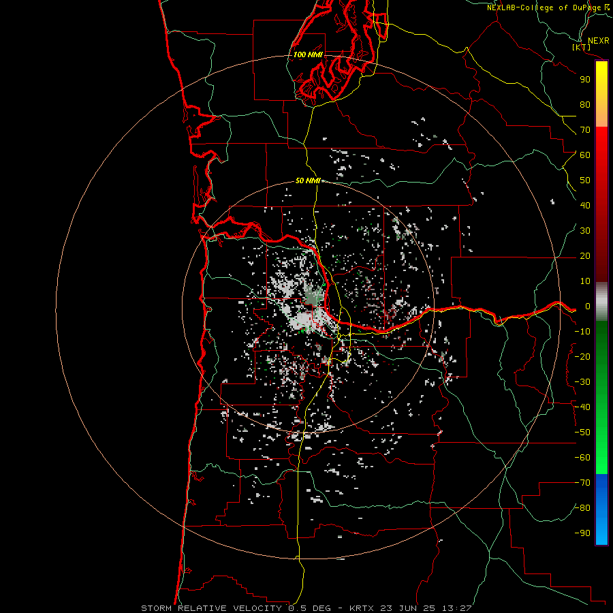Click the -20 value on the velocity scale
The image size is (613, 613).
click(x=582, y=357)
